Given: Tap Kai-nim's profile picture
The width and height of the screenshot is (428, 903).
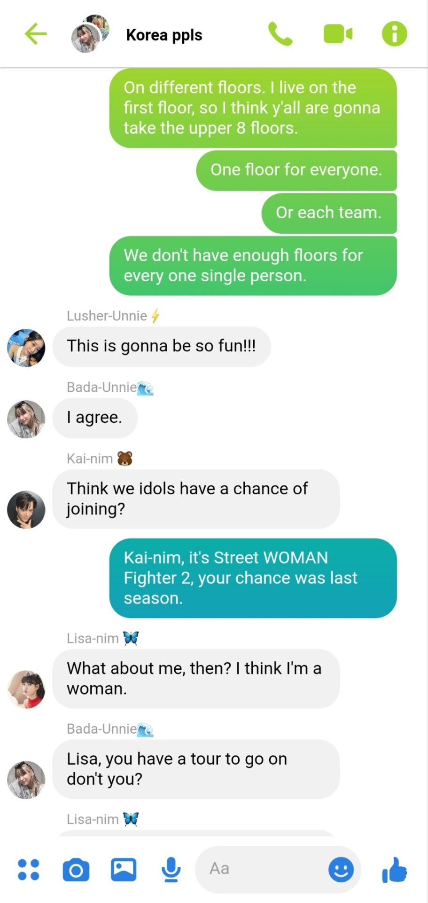Looking at the screenshot, I should point(26,510).
